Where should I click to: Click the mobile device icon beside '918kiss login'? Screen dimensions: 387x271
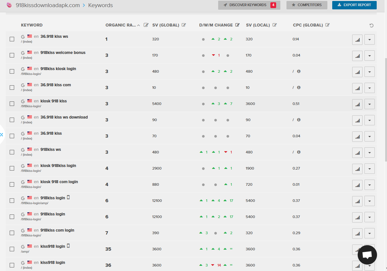68,197
